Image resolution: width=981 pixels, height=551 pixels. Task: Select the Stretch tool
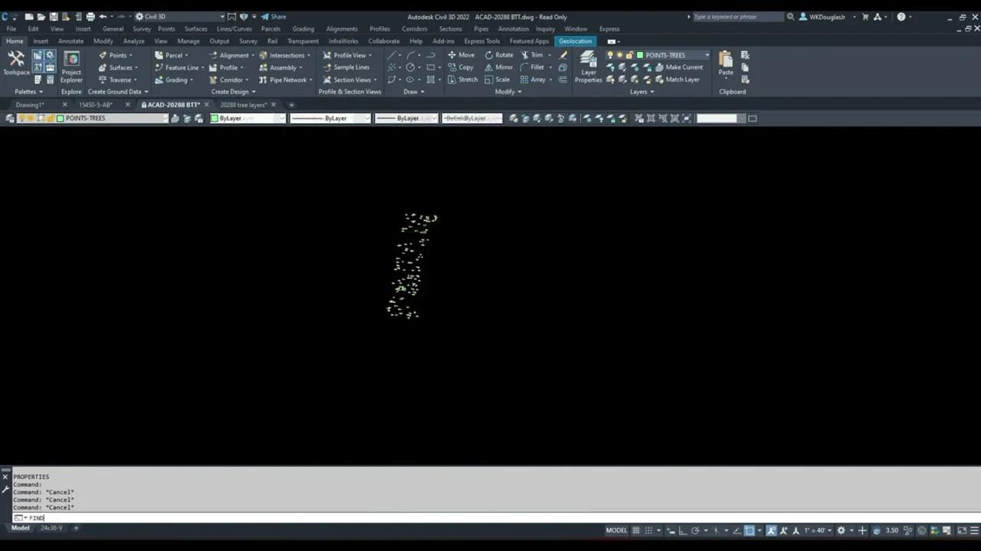pos(462,80)
